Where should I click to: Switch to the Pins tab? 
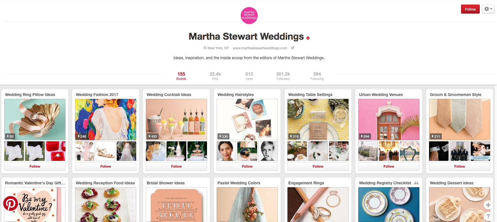[x=215, y=76]
